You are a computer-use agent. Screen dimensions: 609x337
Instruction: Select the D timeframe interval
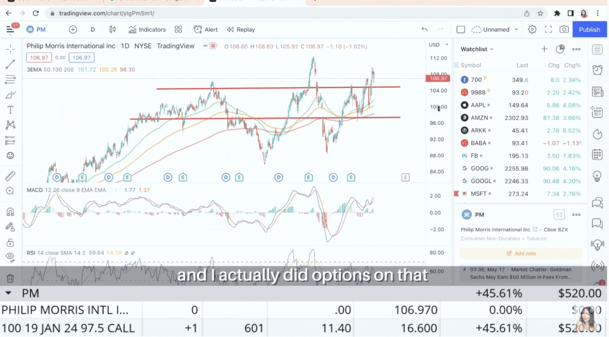click(x=92, y=30)
